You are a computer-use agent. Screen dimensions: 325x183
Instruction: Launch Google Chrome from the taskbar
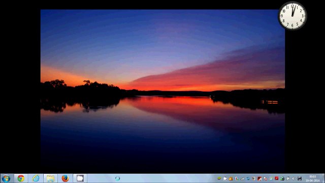(x=21, y=178)
